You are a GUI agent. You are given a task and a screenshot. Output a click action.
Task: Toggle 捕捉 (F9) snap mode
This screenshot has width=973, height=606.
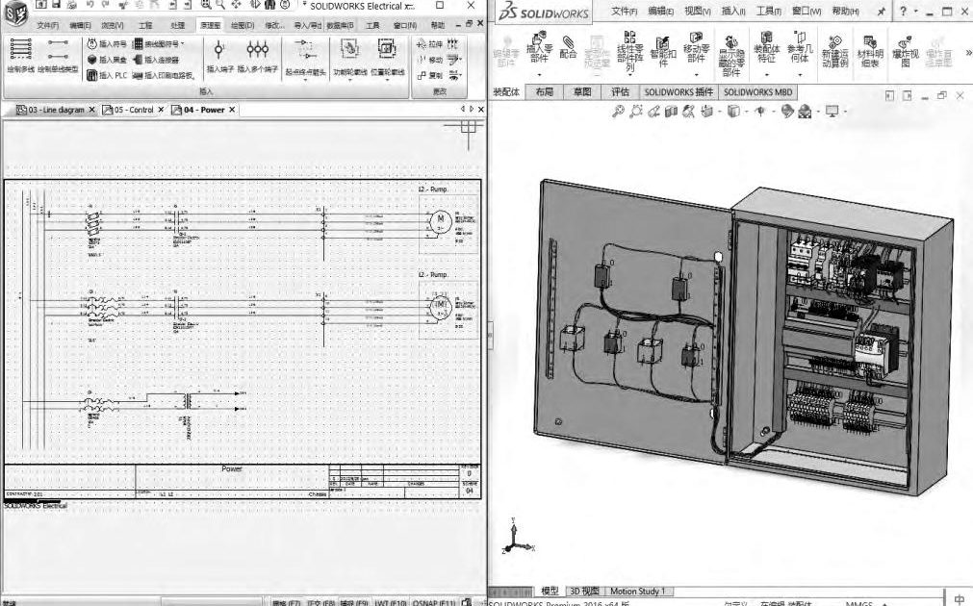click(x=355, y=602)
